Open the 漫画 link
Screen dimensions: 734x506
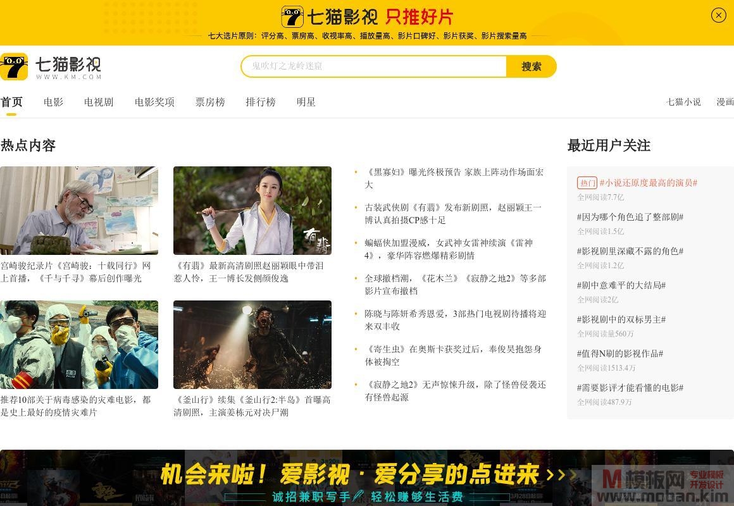click(725, 102)
